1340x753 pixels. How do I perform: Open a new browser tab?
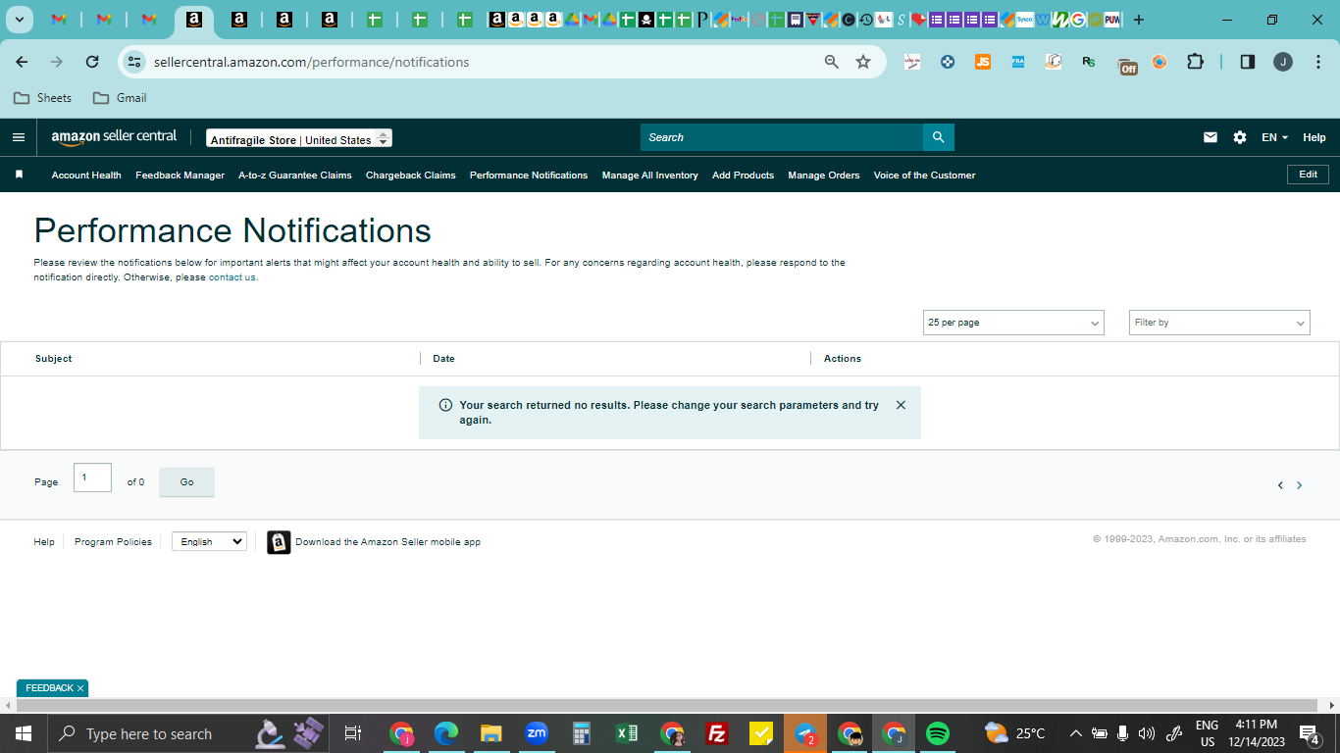1139,20
